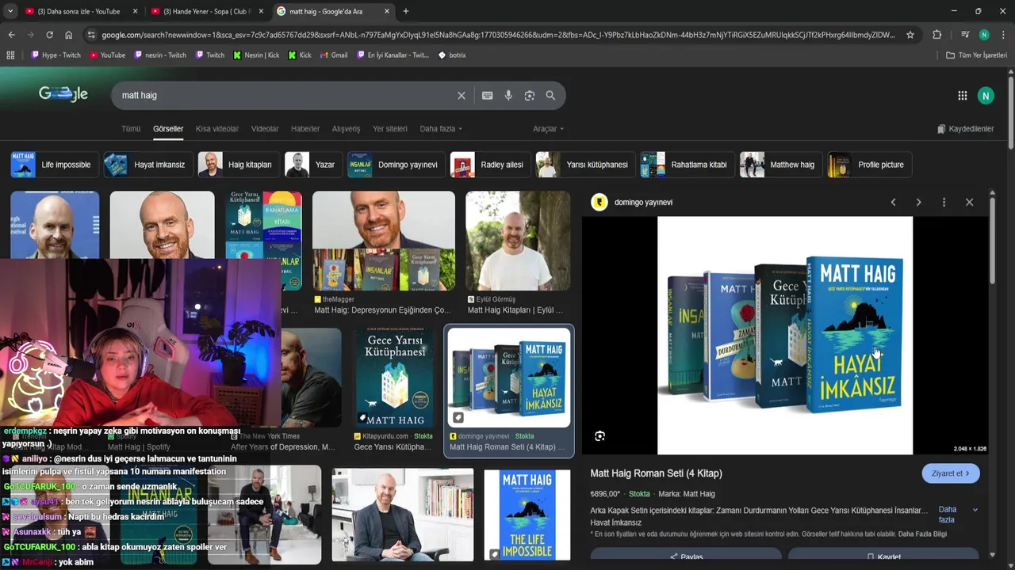Image resolution: width=1015 pixels, height=570 pixels.
Task: Go back in browser history
Action: pos(11,35)
